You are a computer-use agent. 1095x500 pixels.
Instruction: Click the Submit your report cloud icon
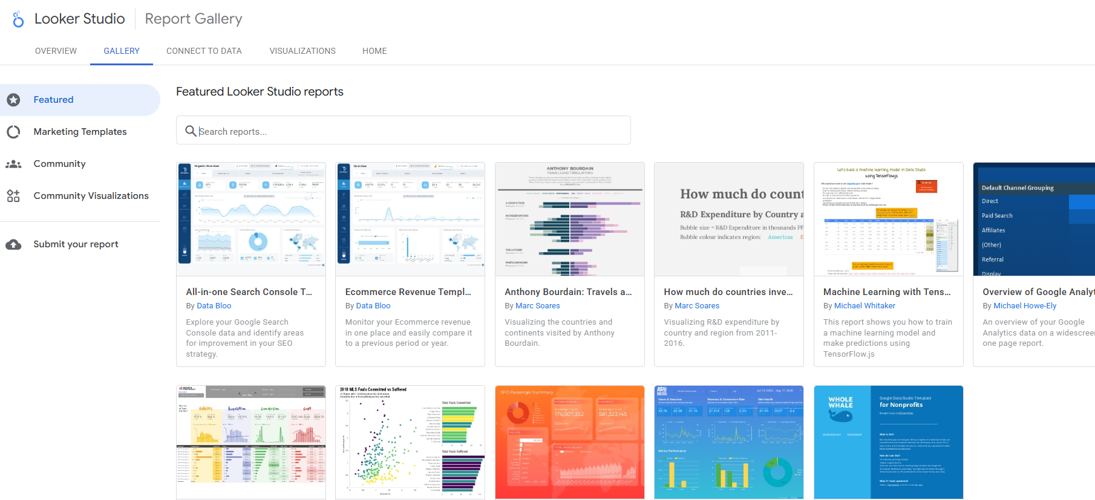13,244
